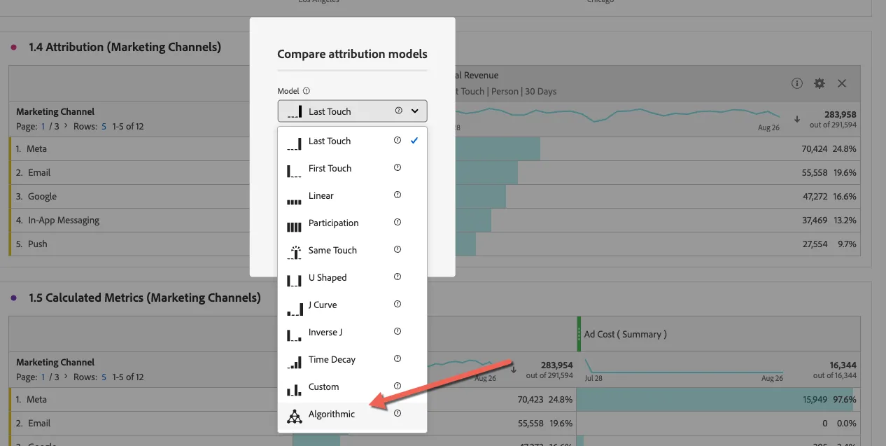Viewport: 886px width, 446px height.
Task: Click page number 1 in the 1.5 Calculated Metrics table
Action: point(43,377)
